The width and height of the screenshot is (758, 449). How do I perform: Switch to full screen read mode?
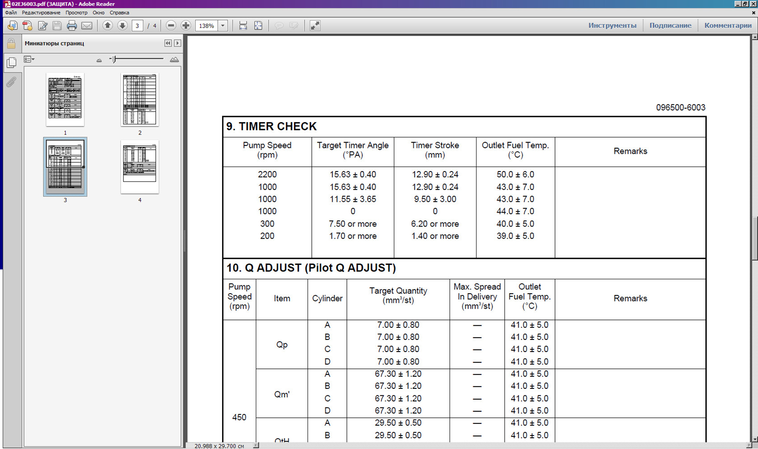point(315,26)
